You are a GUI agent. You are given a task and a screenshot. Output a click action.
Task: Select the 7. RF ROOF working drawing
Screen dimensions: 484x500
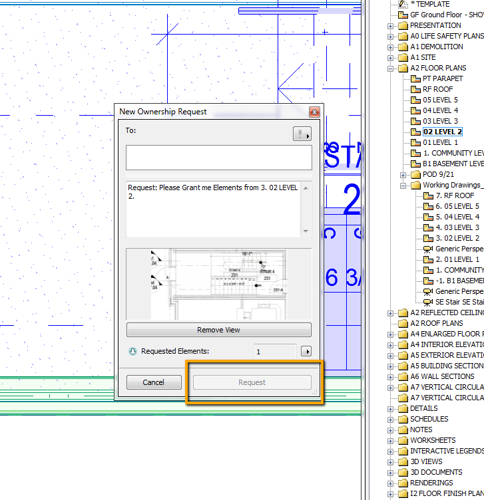click(x=455, y=195)
